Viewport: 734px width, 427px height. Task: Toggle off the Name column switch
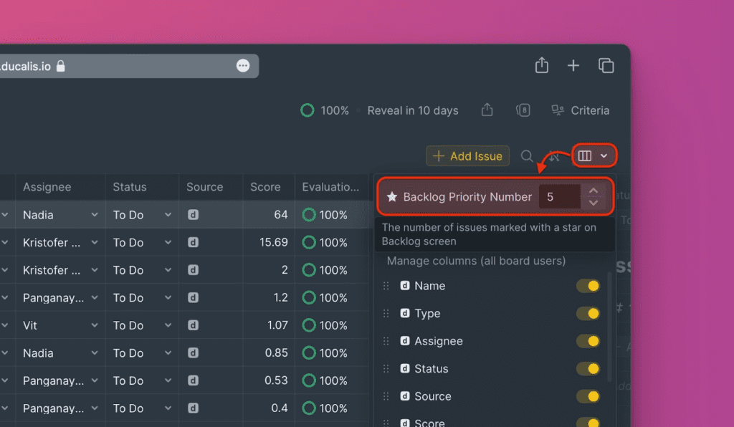588,286
